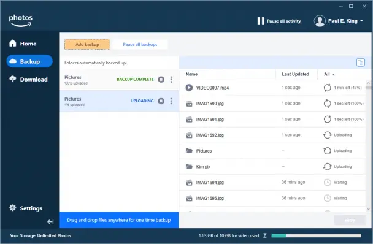Open the All status filter dropdown
The height and width of the screenshot is (244, 373).
point(329,74)
